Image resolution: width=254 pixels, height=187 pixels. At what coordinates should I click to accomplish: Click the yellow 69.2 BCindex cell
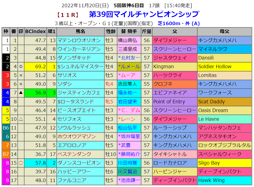coord(35,67)
